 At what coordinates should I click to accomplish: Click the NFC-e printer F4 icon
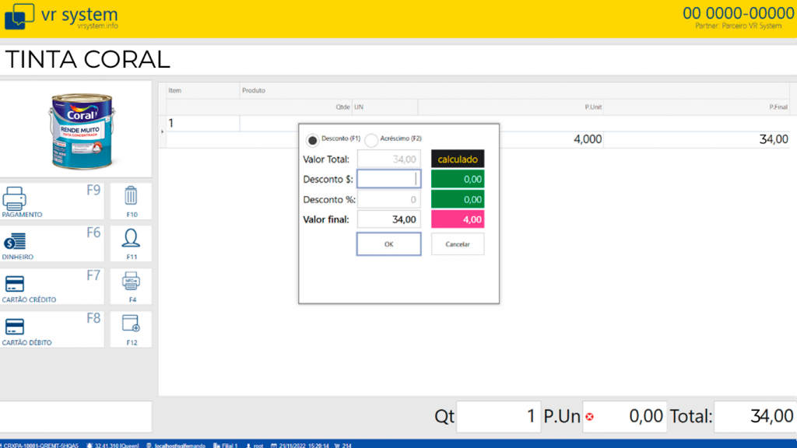point(131,281)
